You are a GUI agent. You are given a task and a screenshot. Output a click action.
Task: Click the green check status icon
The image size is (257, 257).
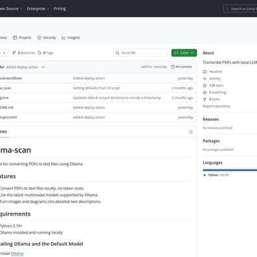(43, 67)
